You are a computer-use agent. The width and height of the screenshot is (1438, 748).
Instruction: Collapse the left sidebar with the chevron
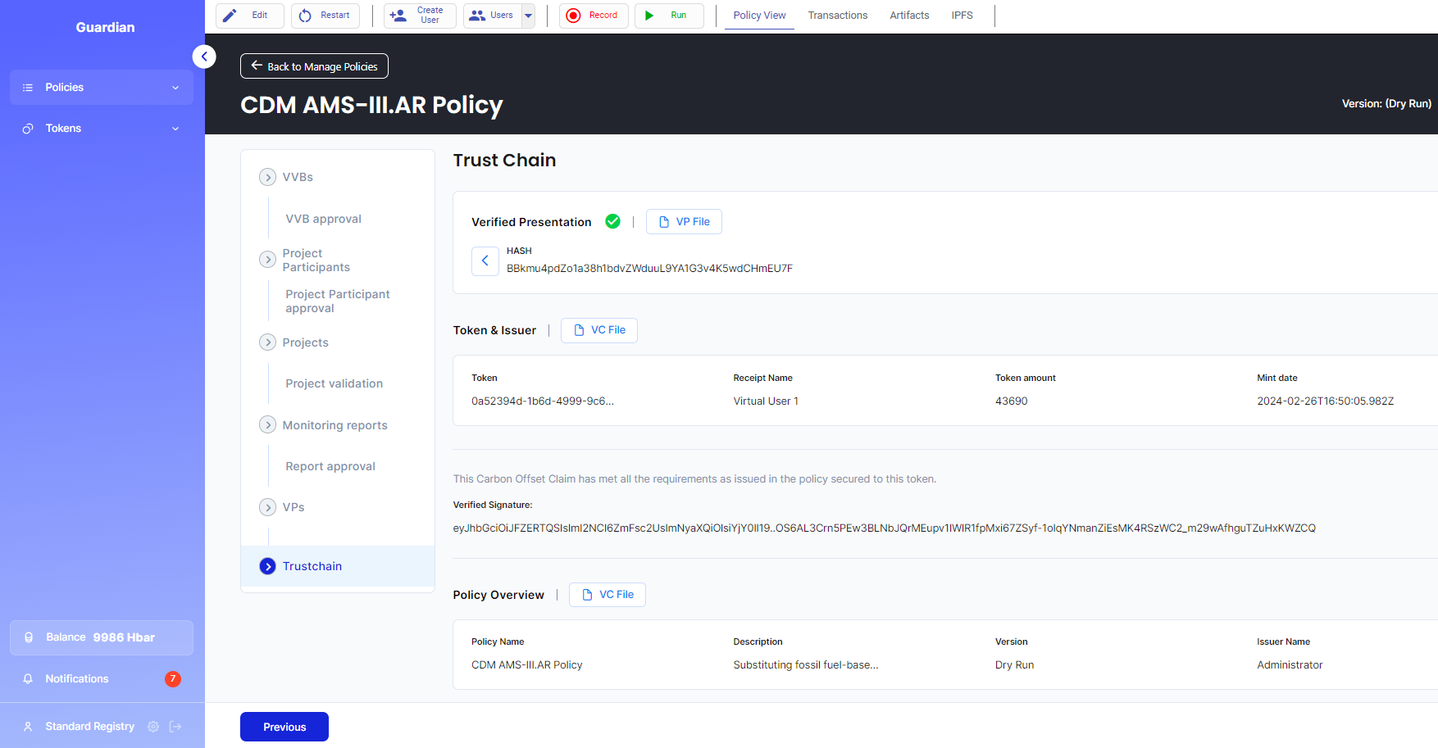coord(204,57)
